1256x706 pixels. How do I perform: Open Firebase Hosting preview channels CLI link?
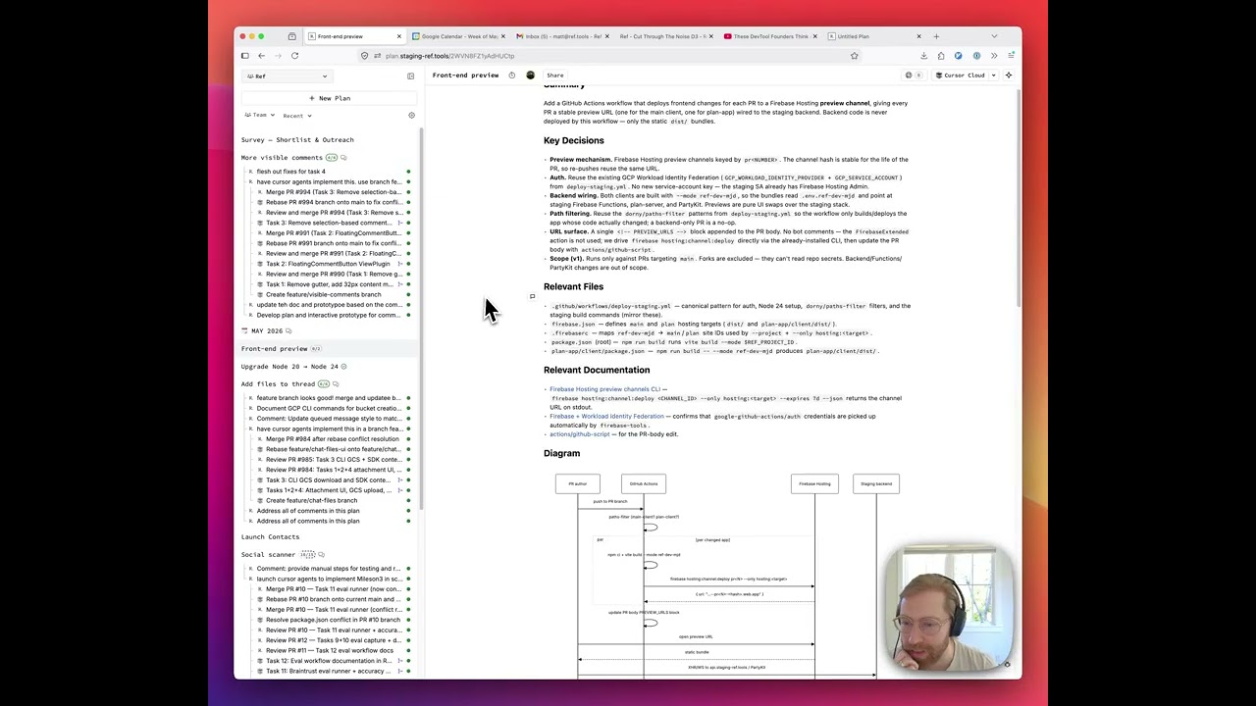coord(604,389)
